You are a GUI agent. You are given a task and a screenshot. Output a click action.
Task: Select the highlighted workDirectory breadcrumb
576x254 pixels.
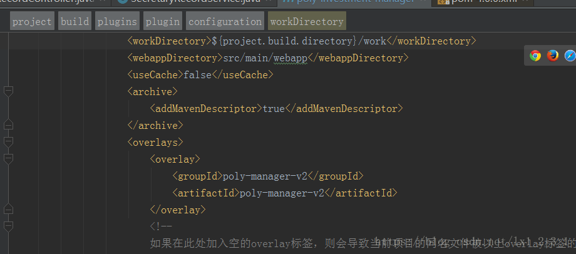pyautogui.click(x=307, y=21)
